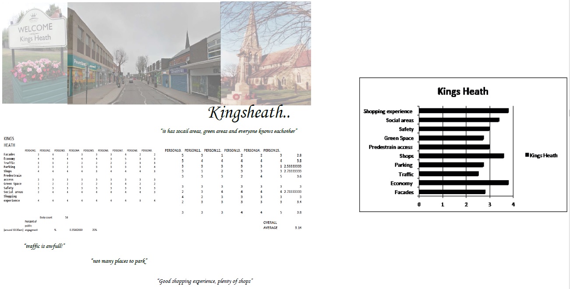Click the 'traffic is awfull!' quote
Viewport: 570px width, 289px height.
[x=44, y=246]
